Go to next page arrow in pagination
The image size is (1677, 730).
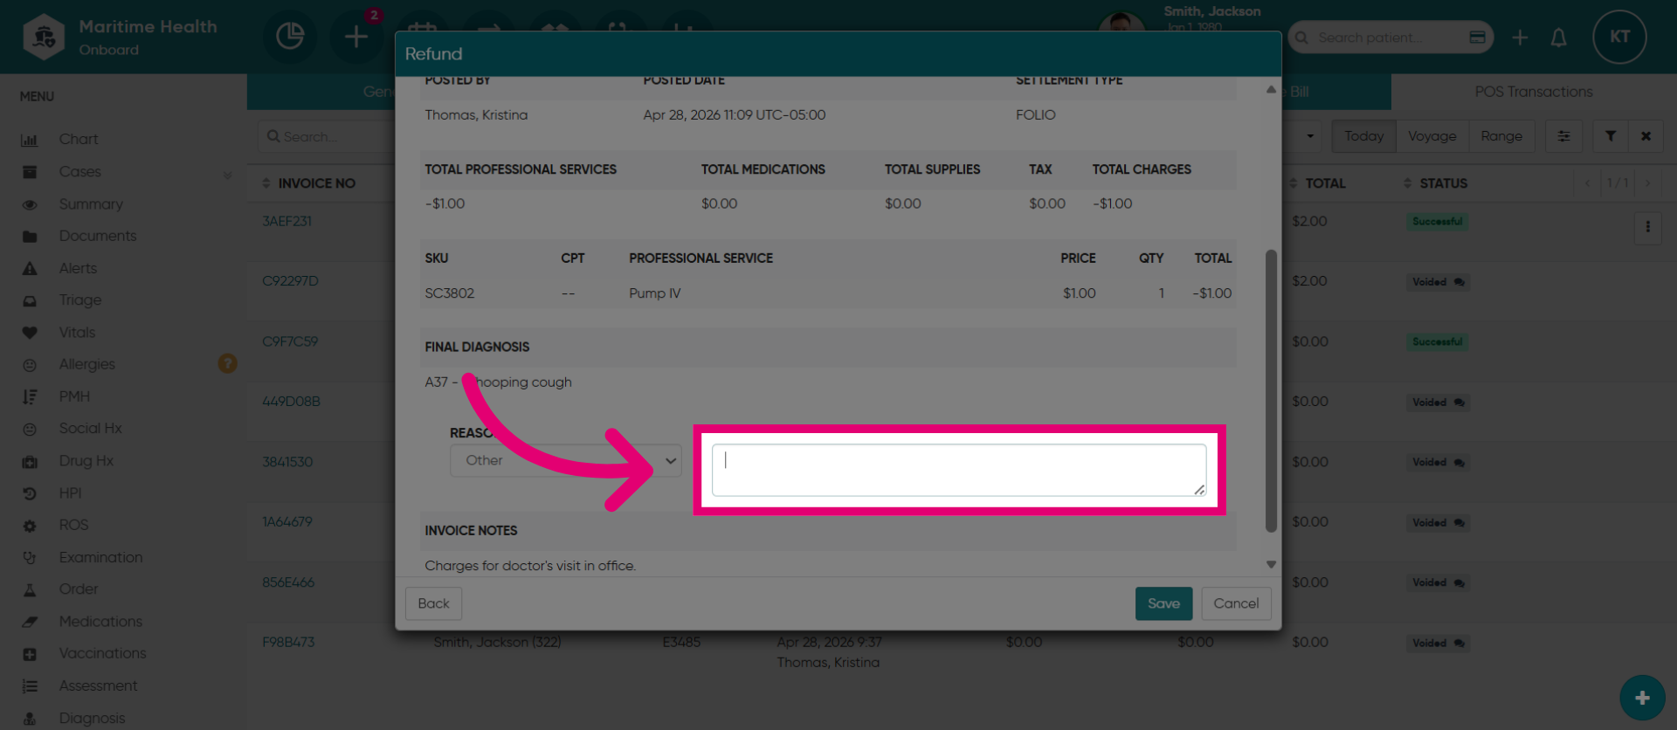1647,183
